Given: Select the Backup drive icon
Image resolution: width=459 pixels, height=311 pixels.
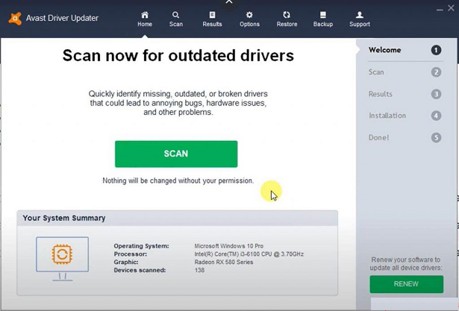Looking at the screenshot, I should click(x=323, y=15).
